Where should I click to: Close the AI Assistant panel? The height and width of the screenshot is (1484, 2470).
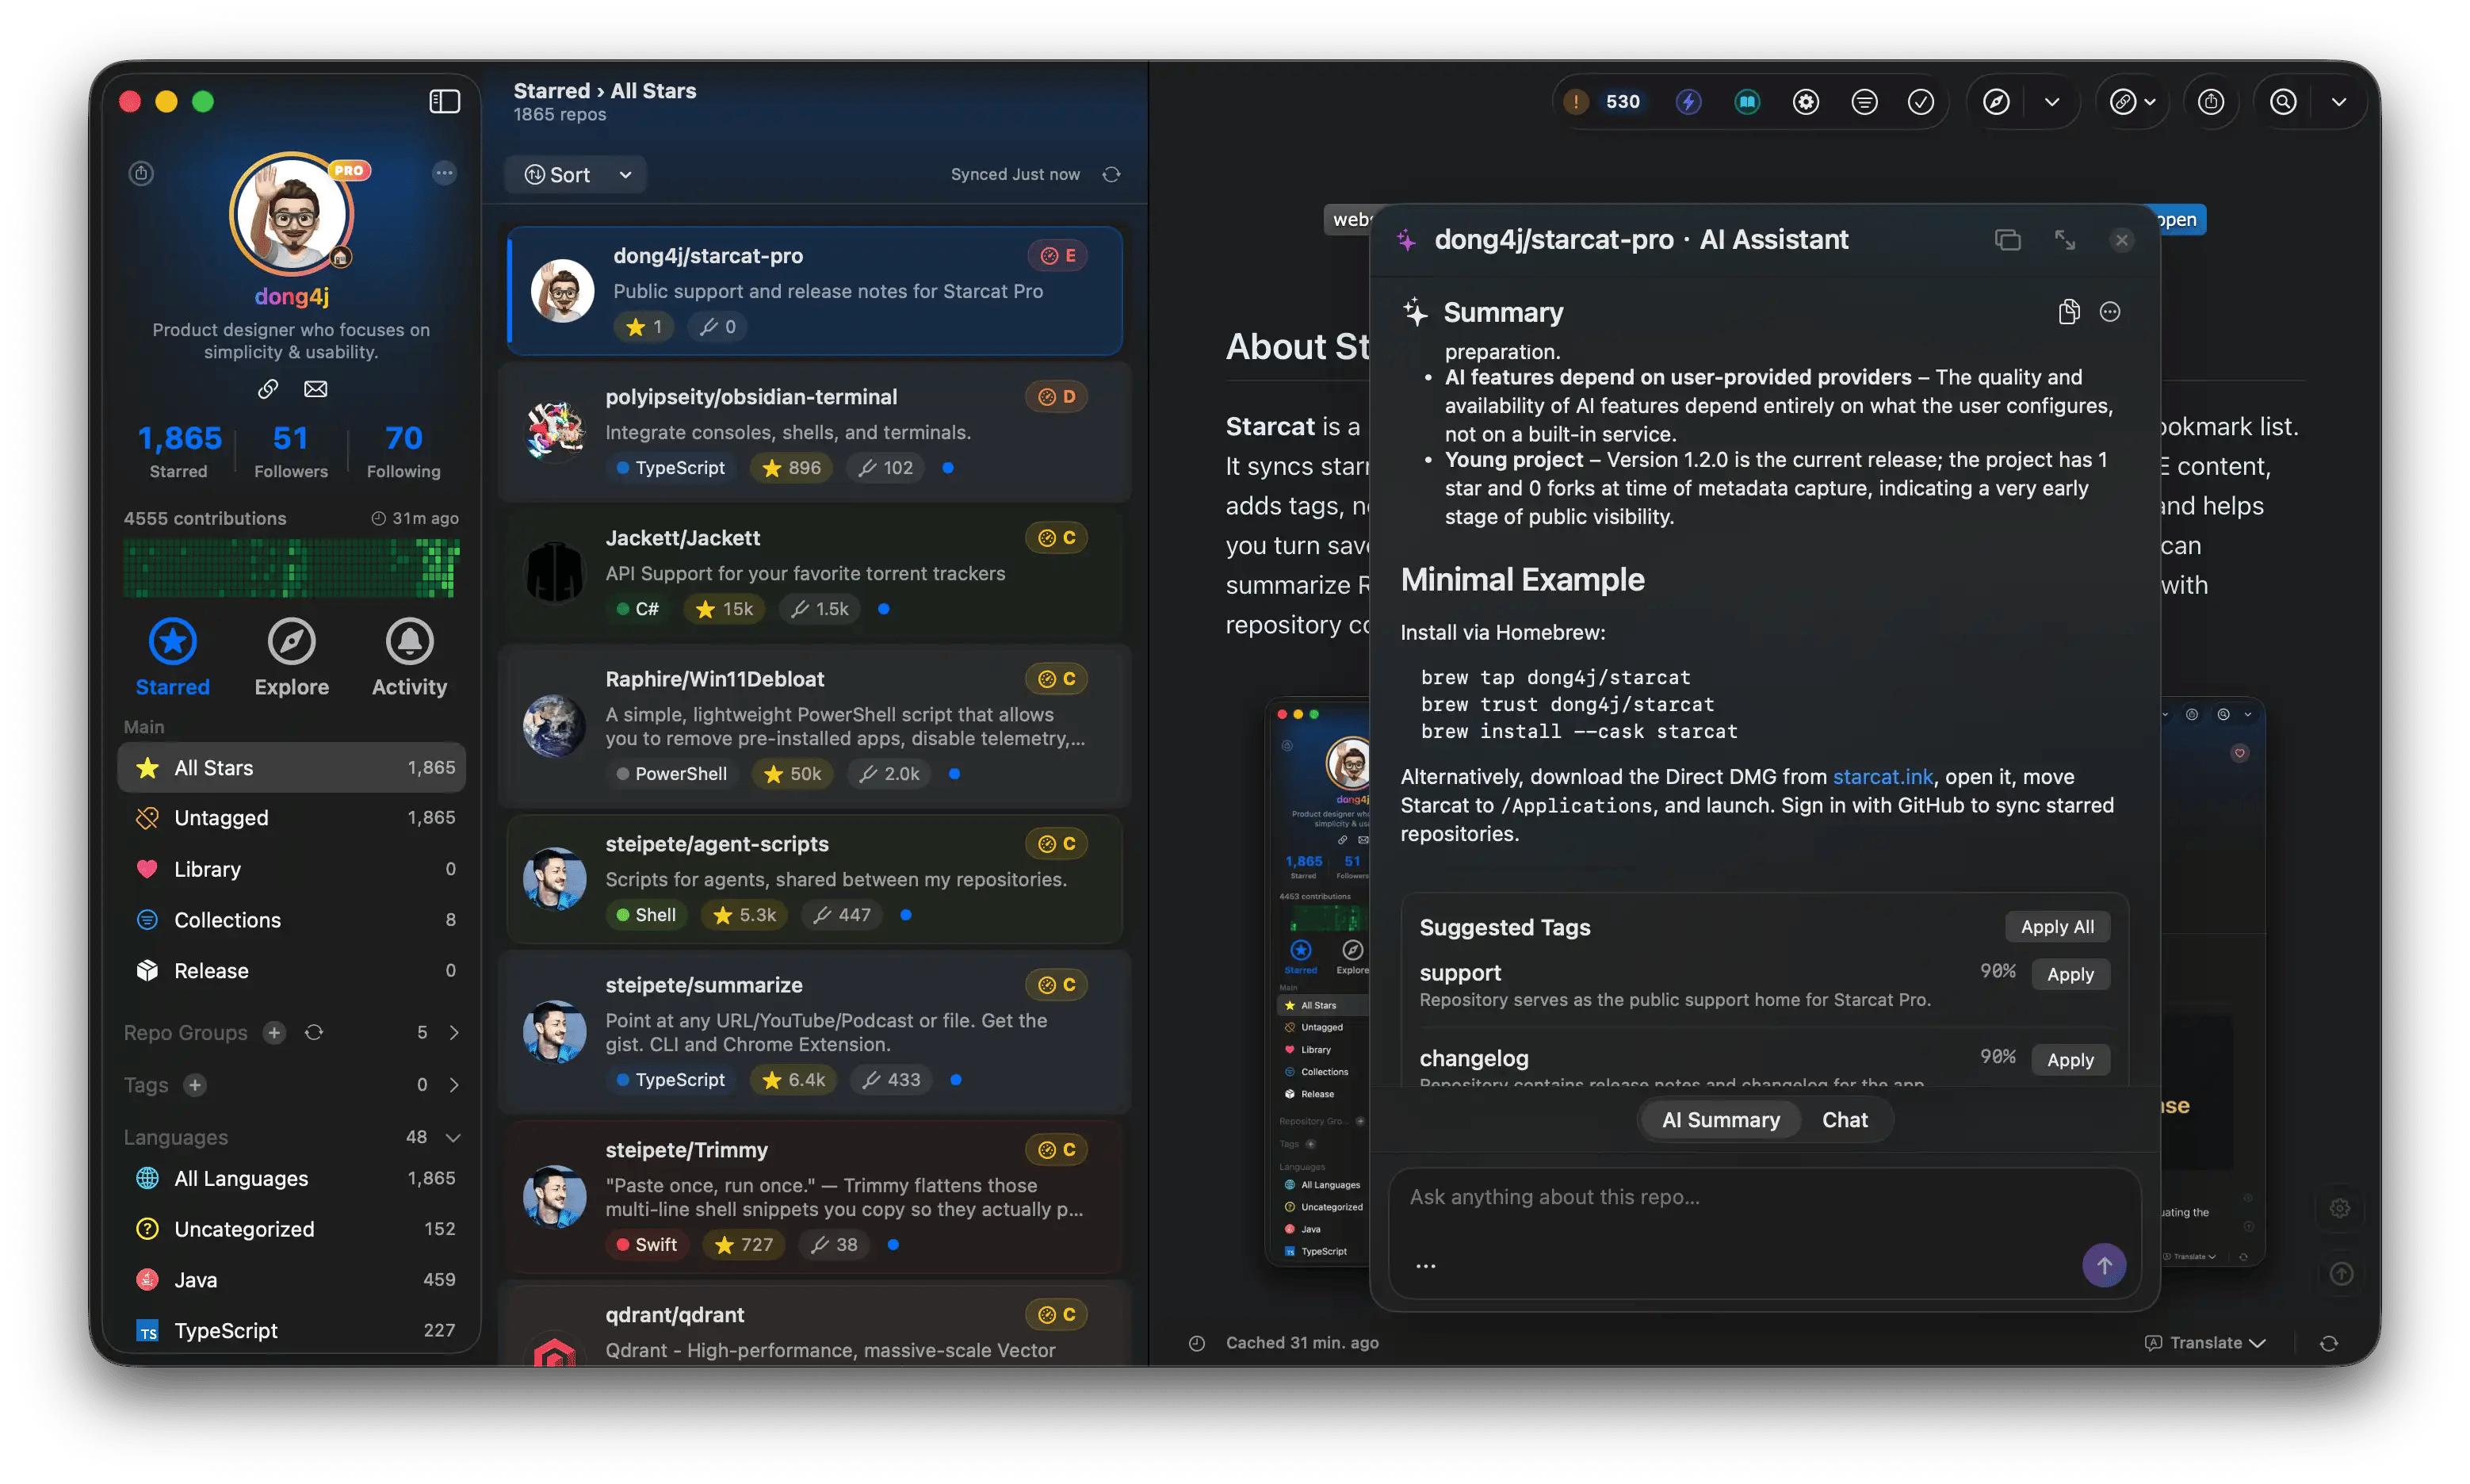[x=2121, y=240]
